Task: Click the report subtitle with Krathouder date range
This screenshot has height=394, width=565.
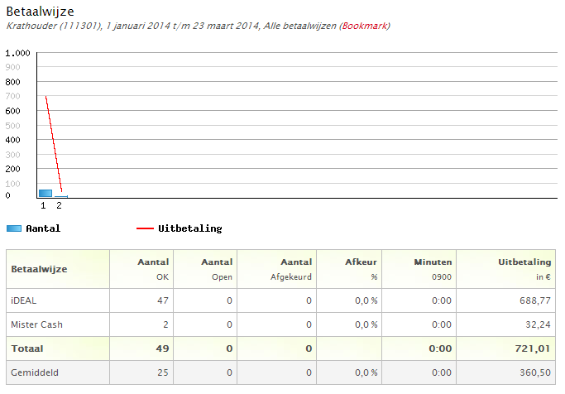Action: [x=199, y=26]
